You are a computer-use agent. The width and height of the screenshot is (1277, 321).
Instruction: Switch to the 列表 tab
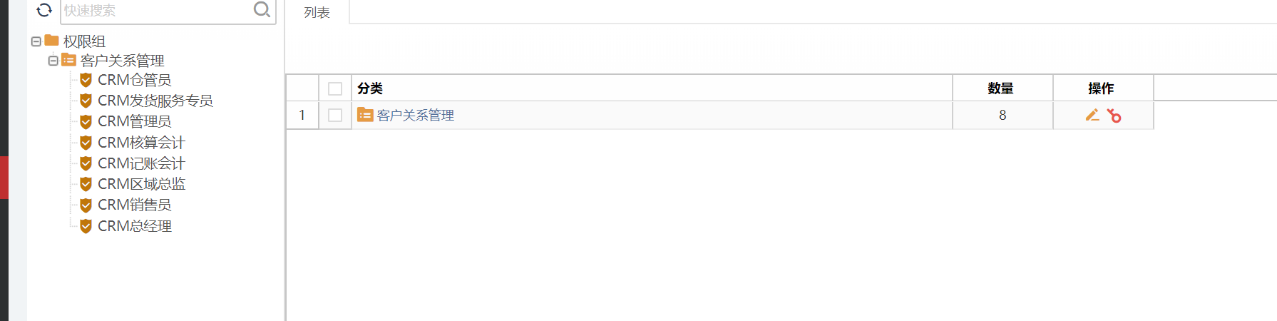[317, 12]
